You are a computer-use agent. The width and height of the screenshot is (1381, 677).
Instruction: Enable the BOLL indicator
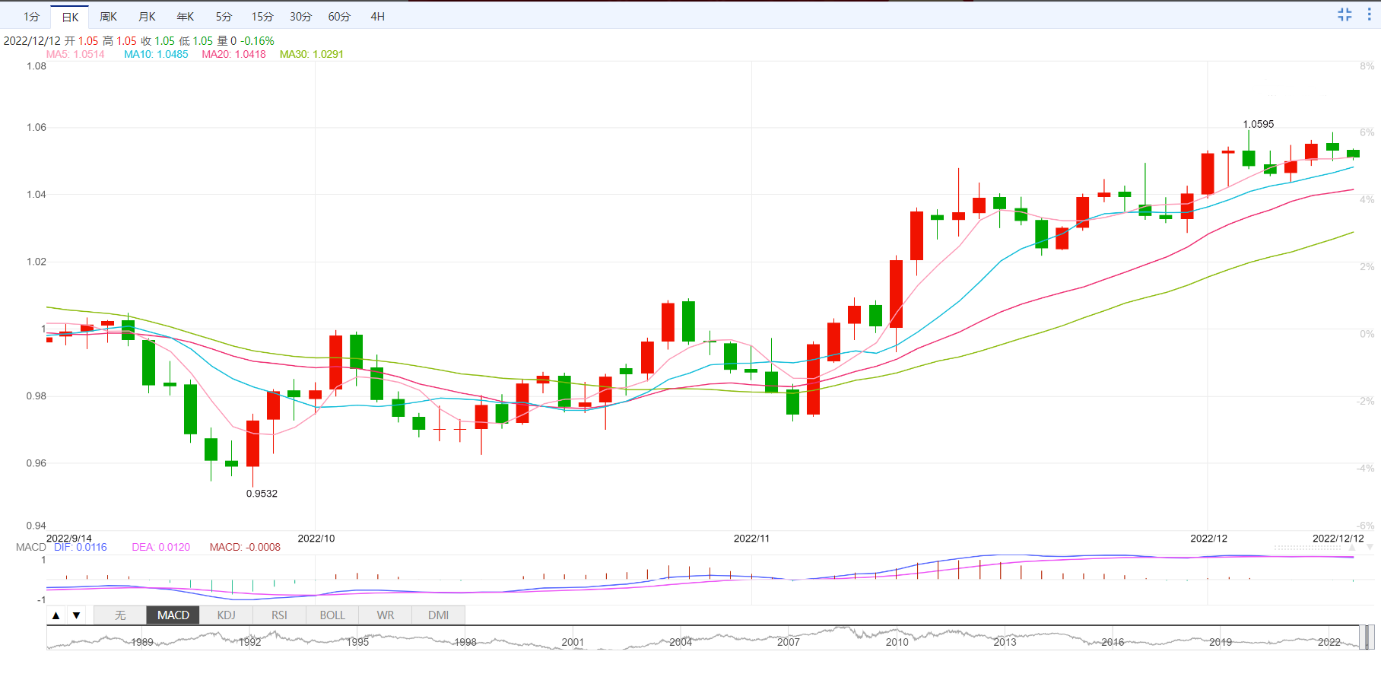point(332,615)
